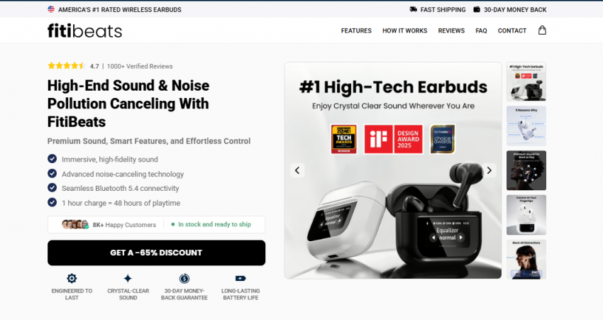Click the checkmark beside Seamless Bluetooth 5.4 connectivity
This screenshot has height=320, width=603.
pyautogui.click(x=52, y=188)
